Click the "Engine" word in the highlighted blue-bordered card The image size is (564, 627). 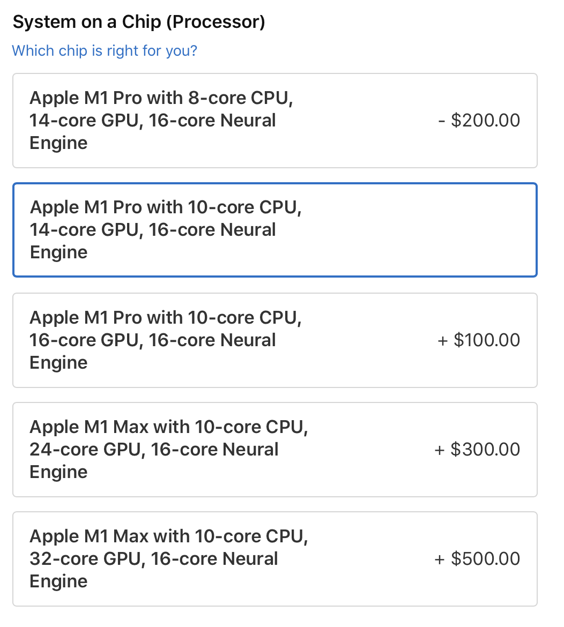tap(58, 252)
